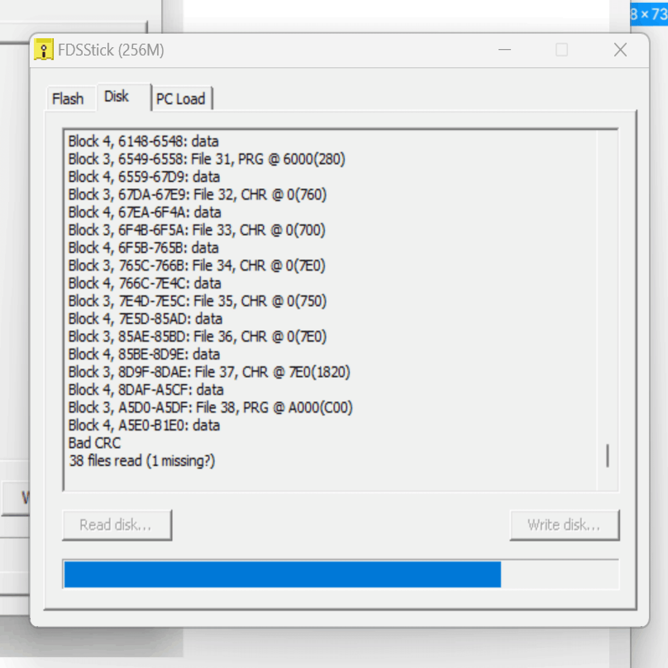
Task: Click the Read disk... button
Action: (117, 525)
